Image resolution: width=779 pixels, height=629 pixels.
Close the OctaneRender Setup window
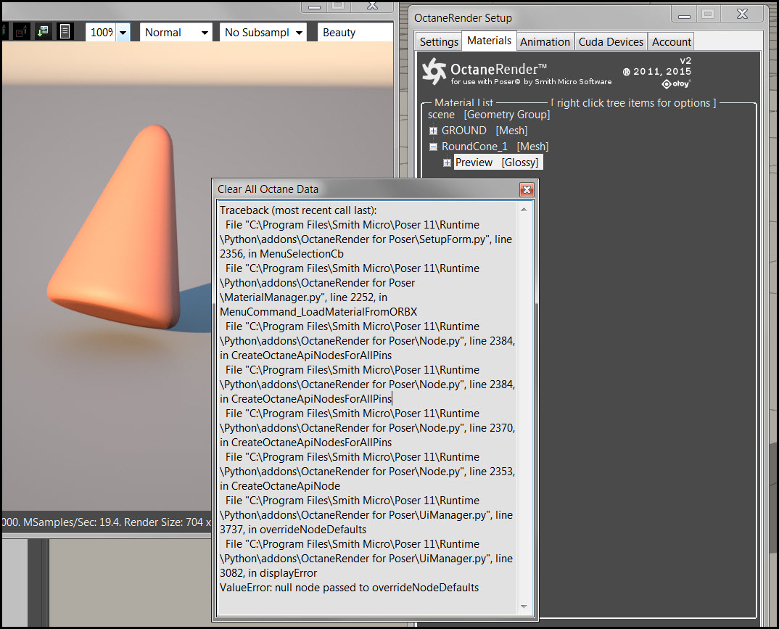coord(742,14)
